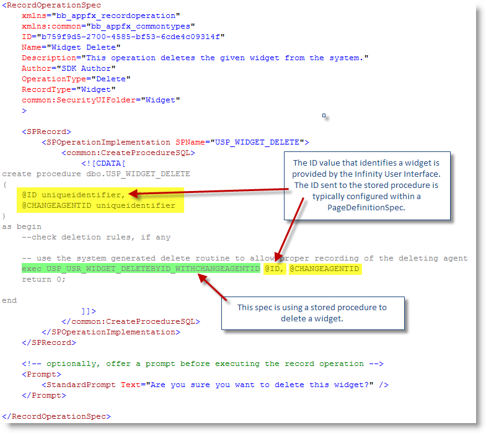This screenshot has height=433, width=486.
Task: Click the "@ID uniqueidentifier," parameter line
Action: (x=73, y=195)
